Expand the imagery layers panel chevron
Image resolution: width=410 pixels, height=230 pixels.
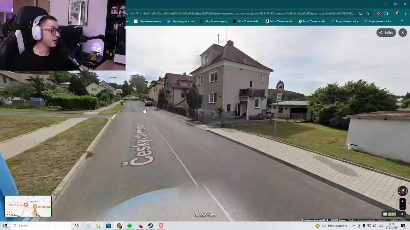click(402, 214)
